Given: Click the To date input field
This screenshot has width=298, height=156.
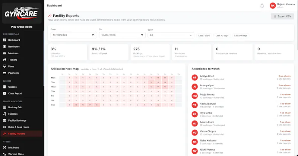Looking at the screenshot, I should 122,35.
